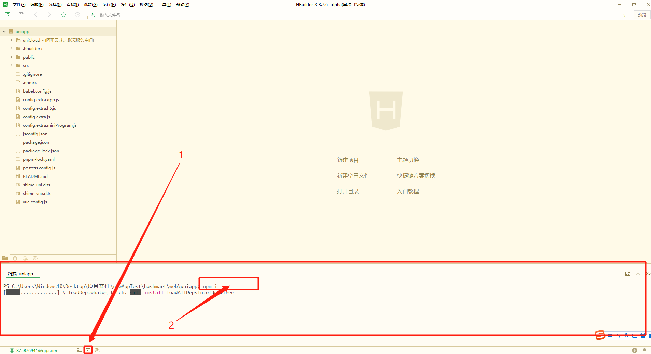Click the Sogou input method logo
651x354 pixels.
[x=600, y=335]
